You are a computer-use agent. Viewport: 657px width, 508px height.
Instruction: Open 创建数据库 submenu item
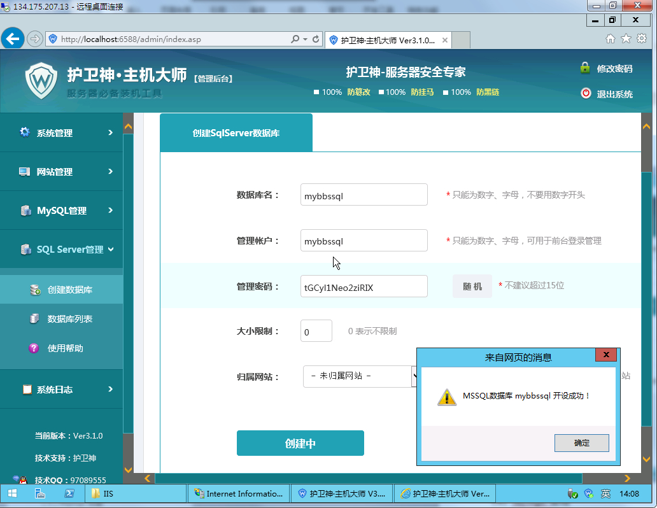(61, 290)
